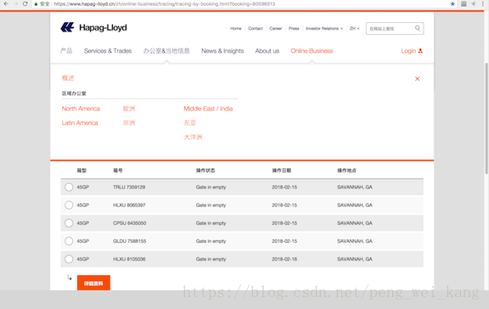Click the secure padlock icon
489x309 pixels.
[37, 4]
